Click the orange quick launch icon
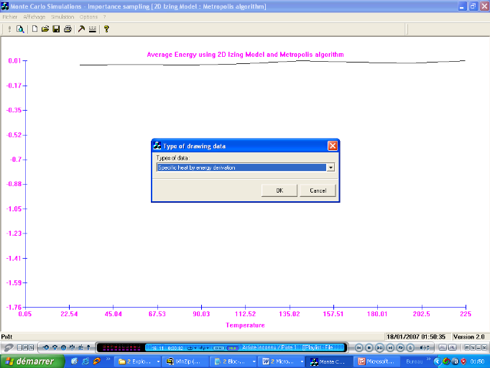The width and height of the screenshot is (490, 368). [x=97, y=362]
